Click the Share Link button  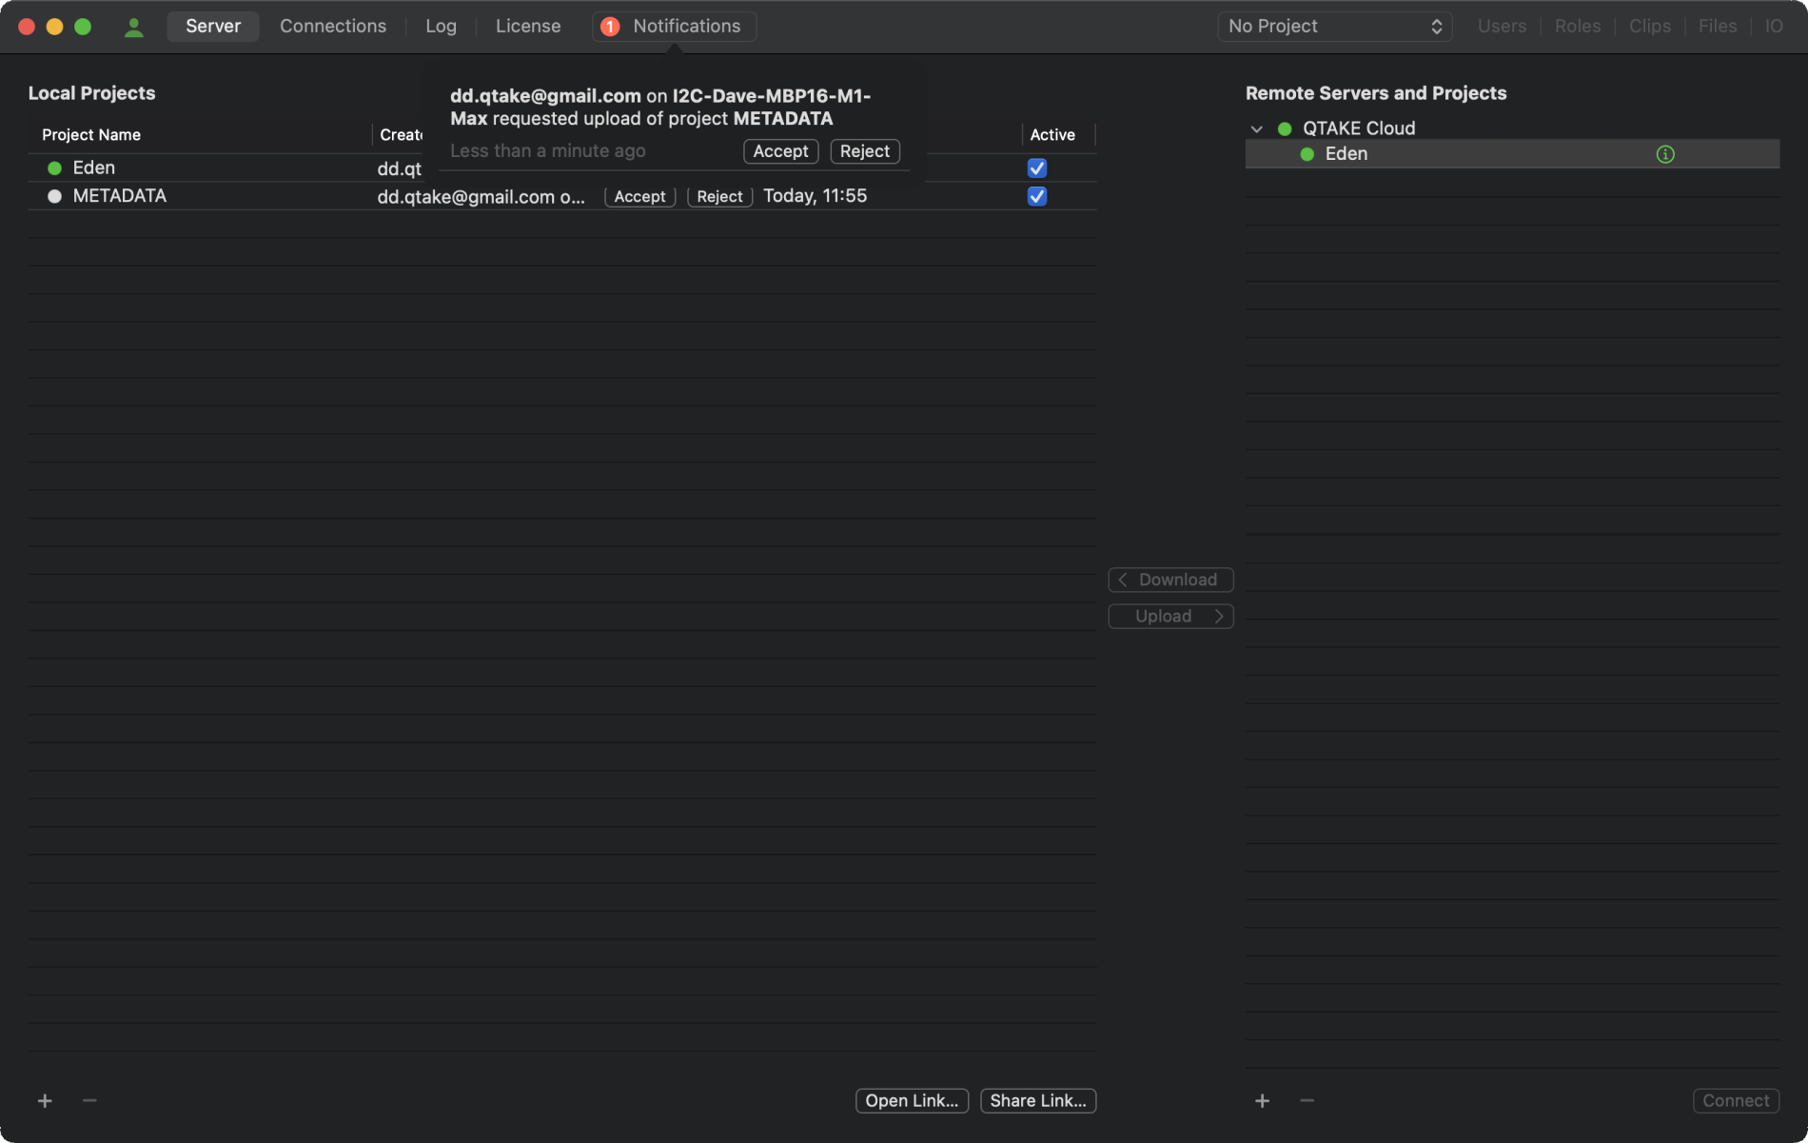[1037, 1100]
